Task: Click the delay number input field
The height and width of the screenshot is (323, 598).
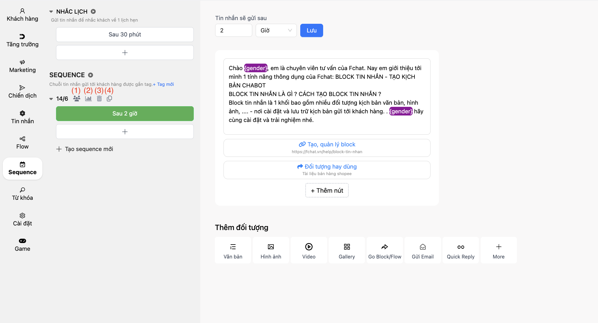Action: [233, 30]
